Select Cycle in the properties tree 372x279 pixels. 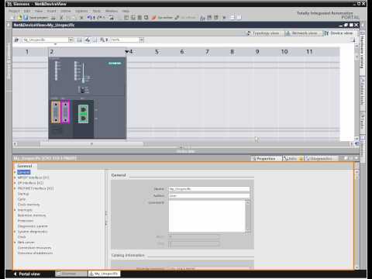22,199
